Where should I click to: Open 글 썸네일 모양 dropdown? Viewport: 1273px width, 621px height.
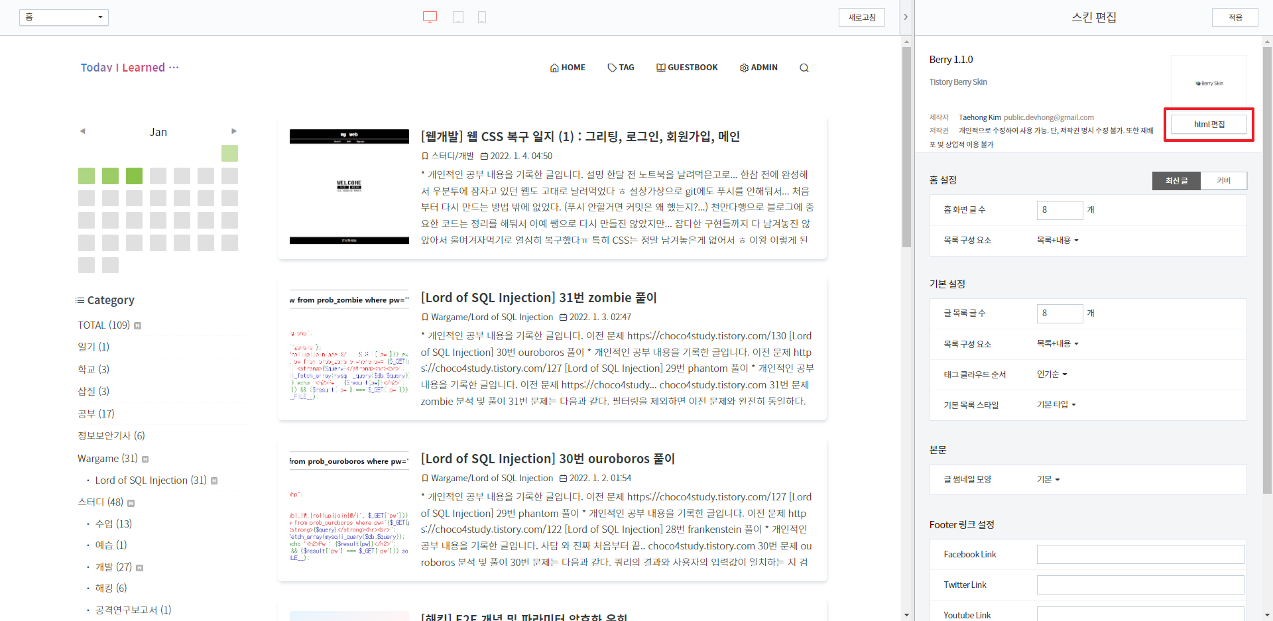click(1048, 479)
